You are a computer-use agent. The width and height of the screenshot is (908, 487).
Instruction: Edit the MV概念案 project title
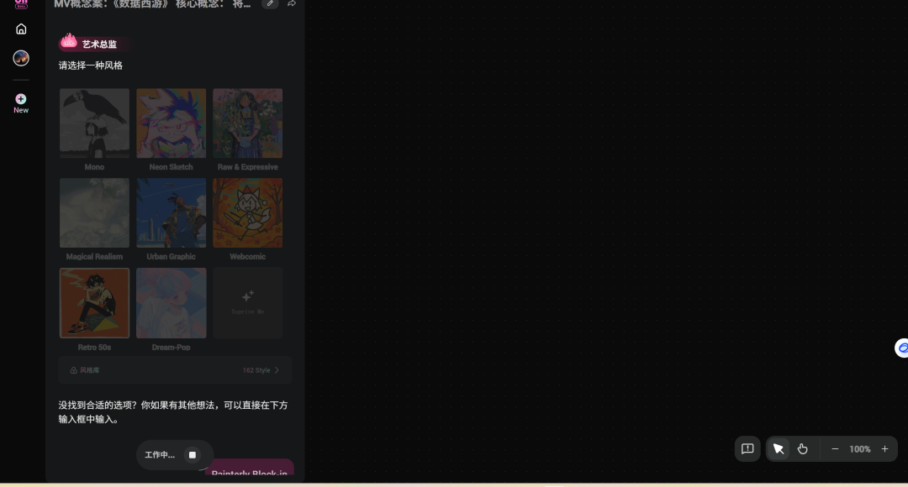tap(270, 3)
